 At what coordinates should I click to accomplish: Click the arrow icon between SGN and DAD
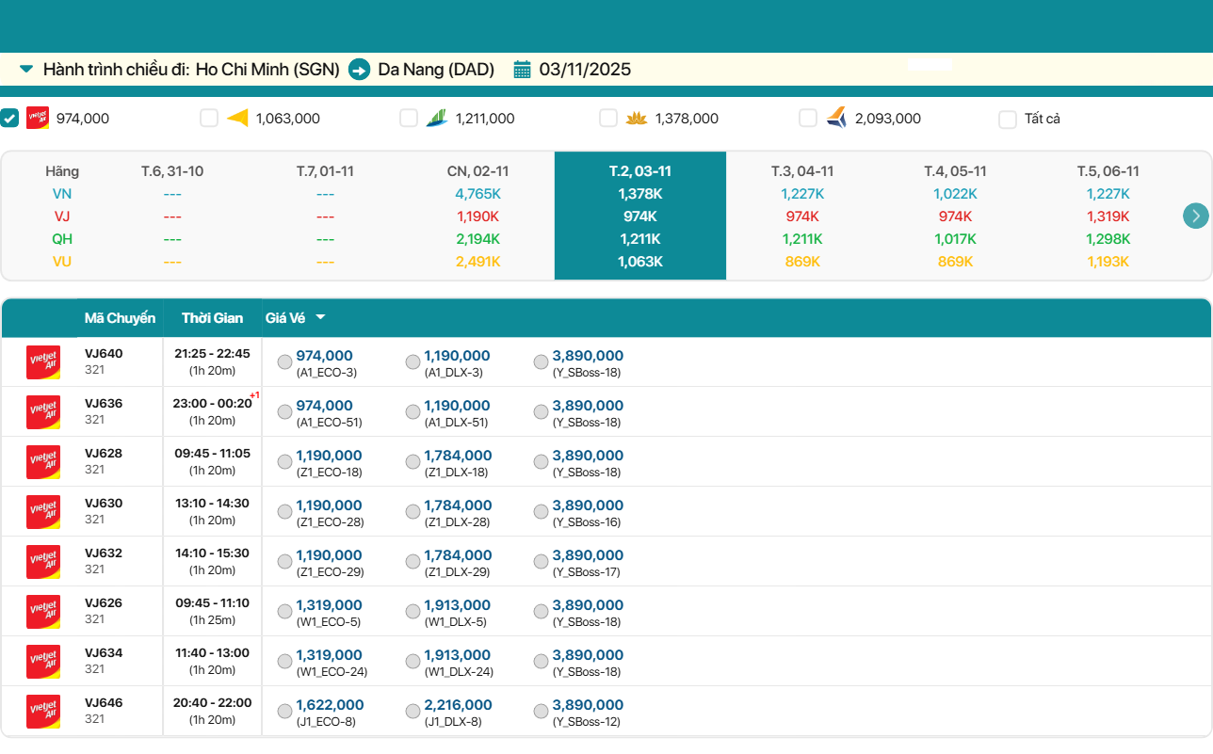pos(359,70)
